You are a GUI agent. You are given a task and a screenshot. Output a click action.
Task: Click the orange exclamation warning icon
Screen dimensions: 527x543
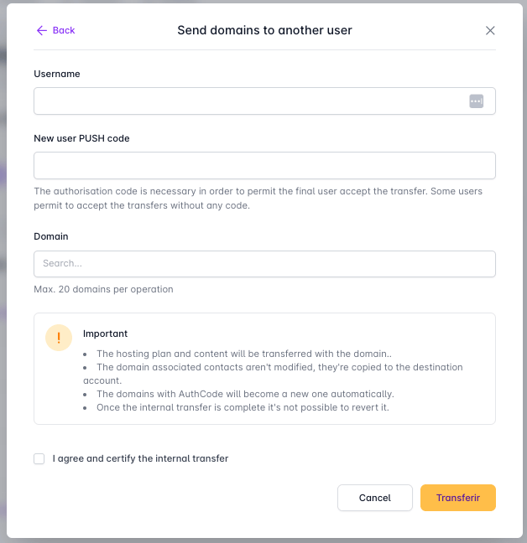[59, 338]
